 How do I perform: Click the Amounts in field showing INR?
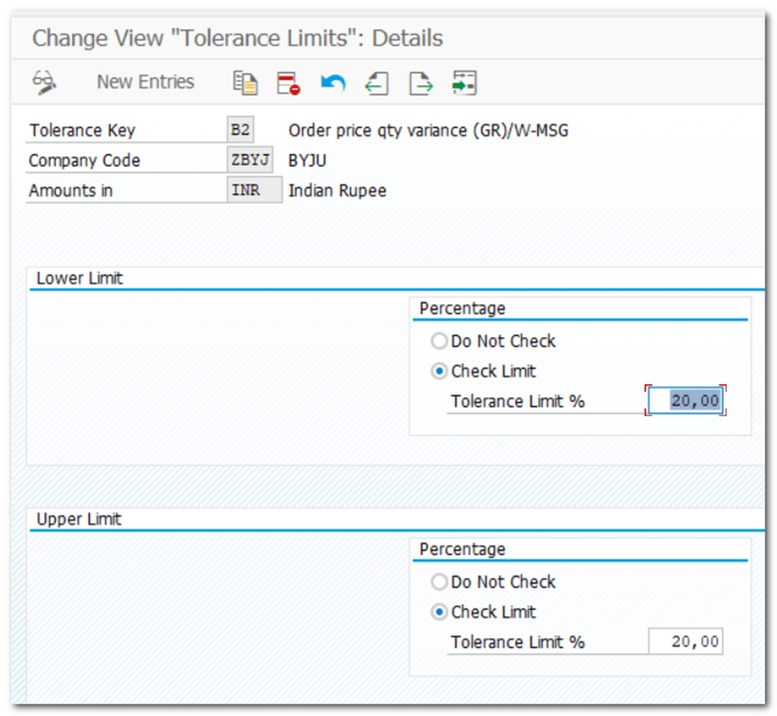pos(254,191)
